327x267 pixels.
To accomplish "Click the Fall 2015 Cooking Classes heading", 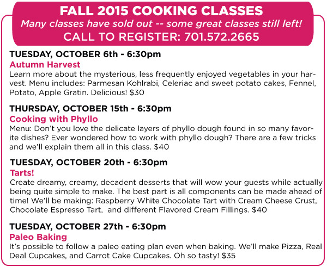I will point(161,11).
